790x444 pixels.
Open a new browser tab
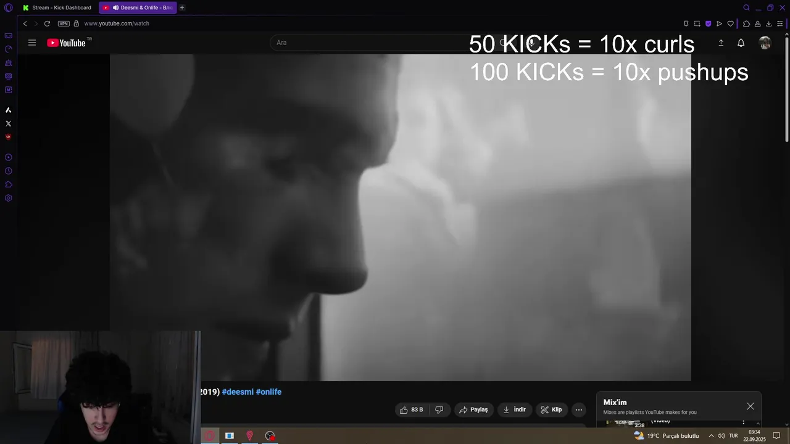coord(182,7)
